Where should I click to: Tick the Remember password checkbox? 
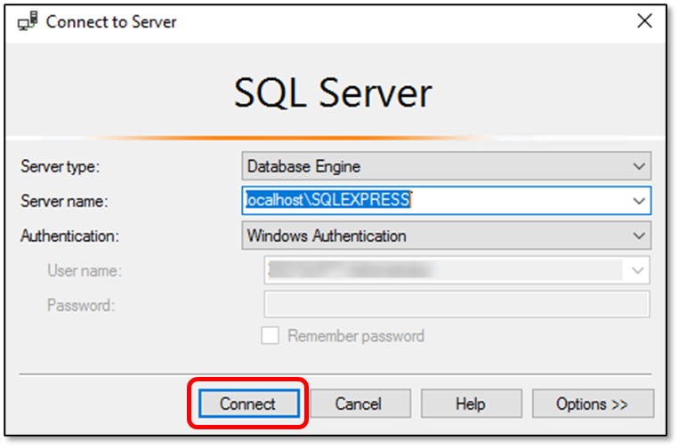coord(270,336)
